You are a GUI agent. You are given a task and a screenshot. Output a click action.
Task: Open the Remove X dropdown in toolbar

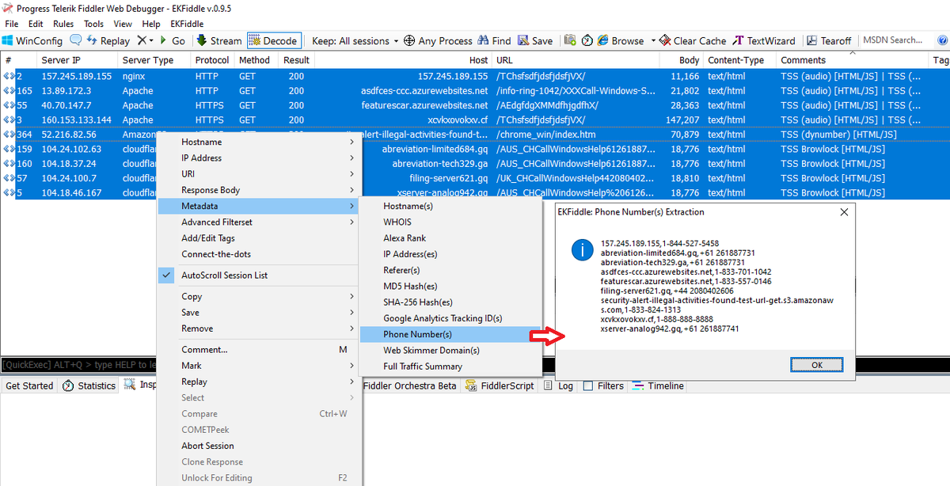(145, 40)
